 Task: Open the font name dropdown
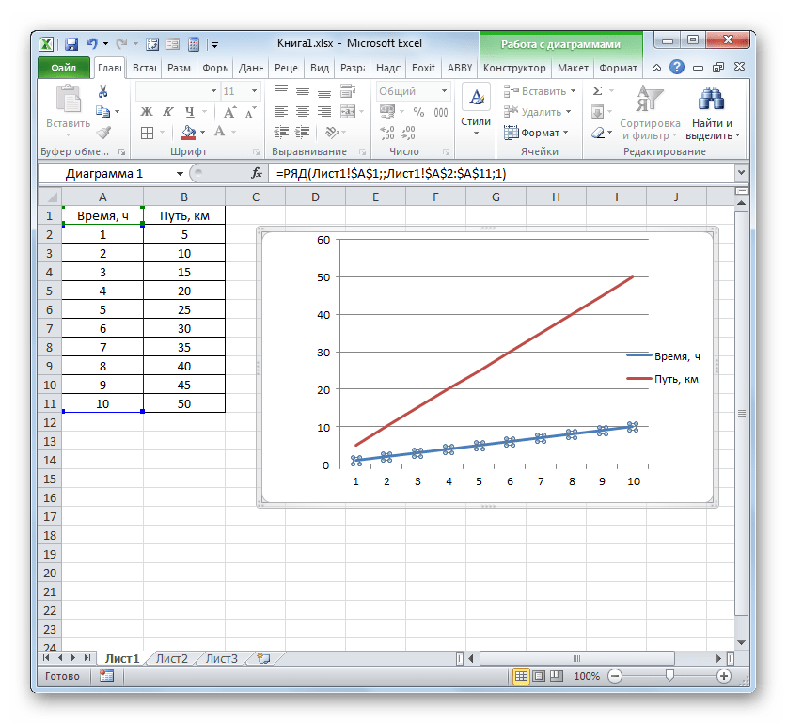(213, 91)
